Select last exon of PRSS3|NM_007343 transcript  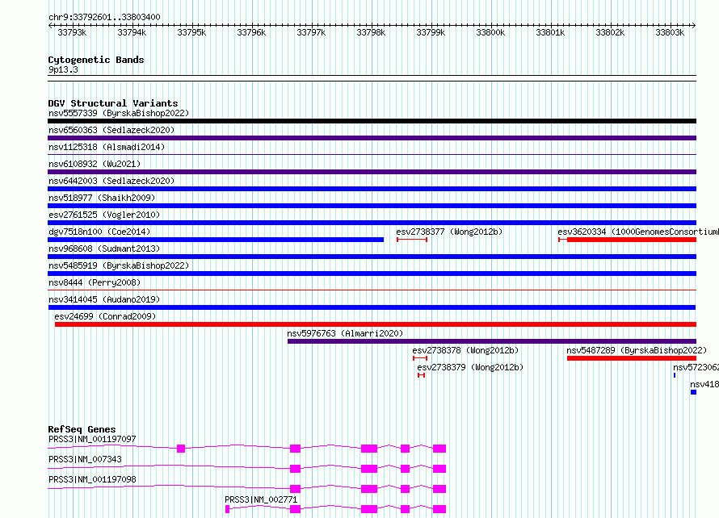(x=439, y=469)
